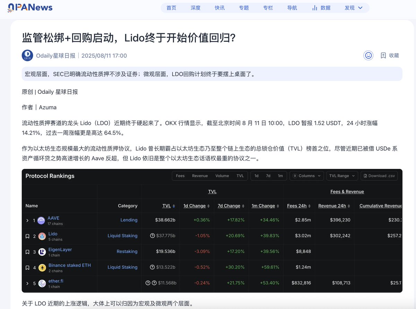Select the 1d time period

click(257, 176)
